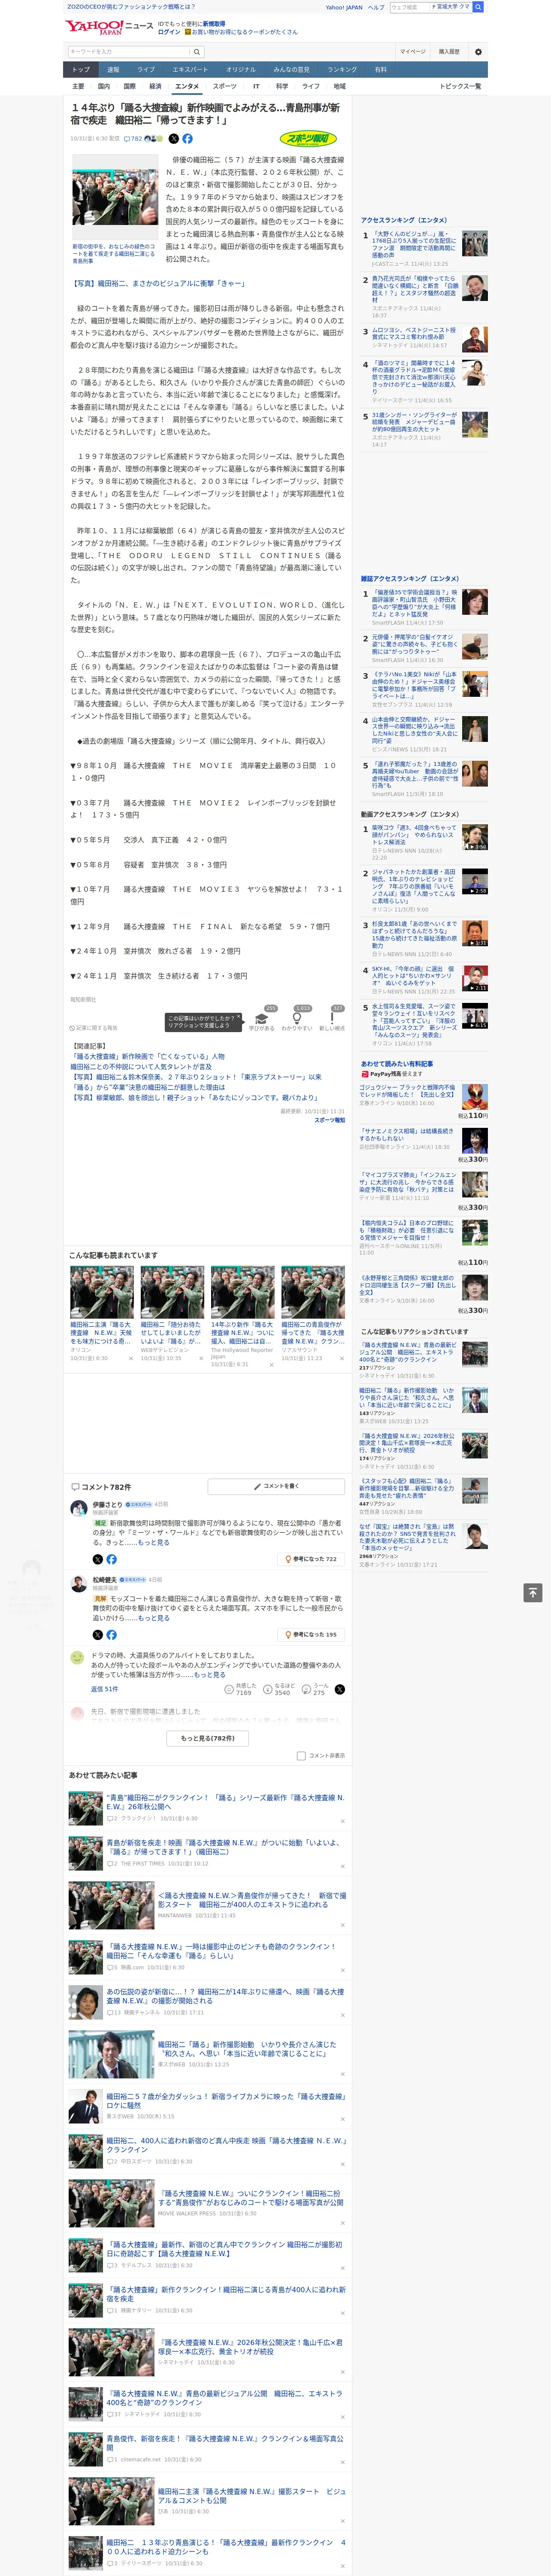Open ranking item 1 大野くんのビジュが thumbnail
Viewport: 551px width, 2576px height.
(475, 243)
